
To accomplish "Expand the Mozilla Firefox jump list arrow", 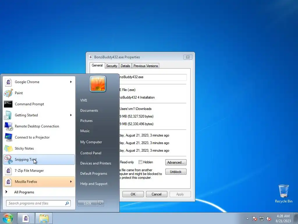I will [71, 181].
